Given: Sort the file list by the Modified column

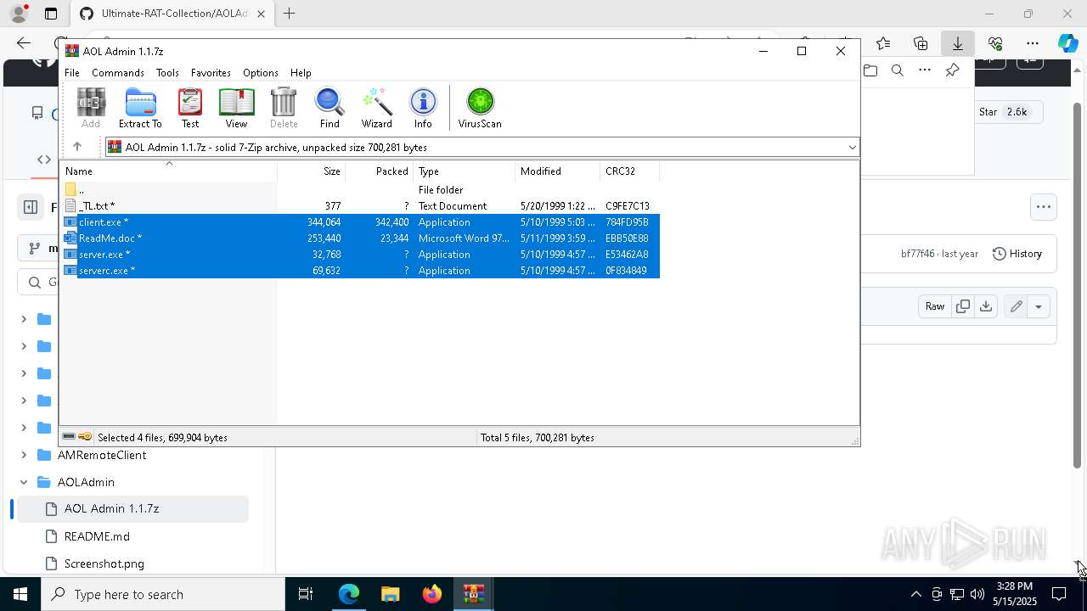Looking at the screenshot, I should (557, 171).
